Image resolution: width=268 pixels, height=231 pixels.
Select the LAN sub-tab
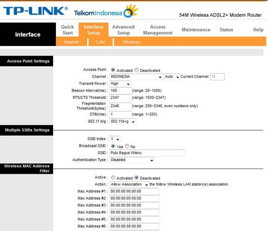click(x=100, y=42)
